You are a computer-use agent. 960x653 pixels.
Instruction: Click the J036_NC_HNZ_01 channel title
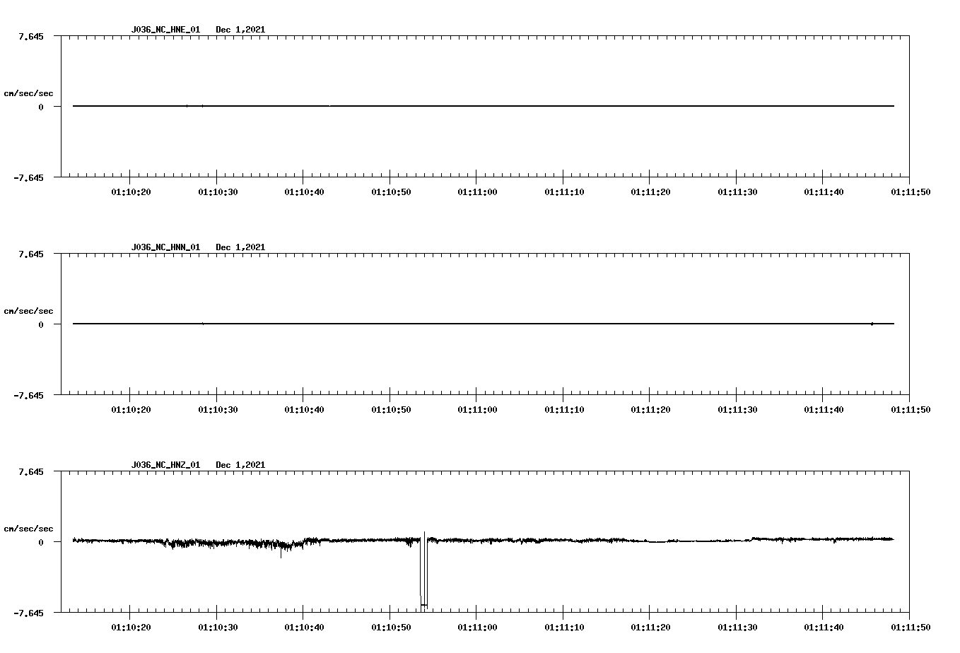165,465
